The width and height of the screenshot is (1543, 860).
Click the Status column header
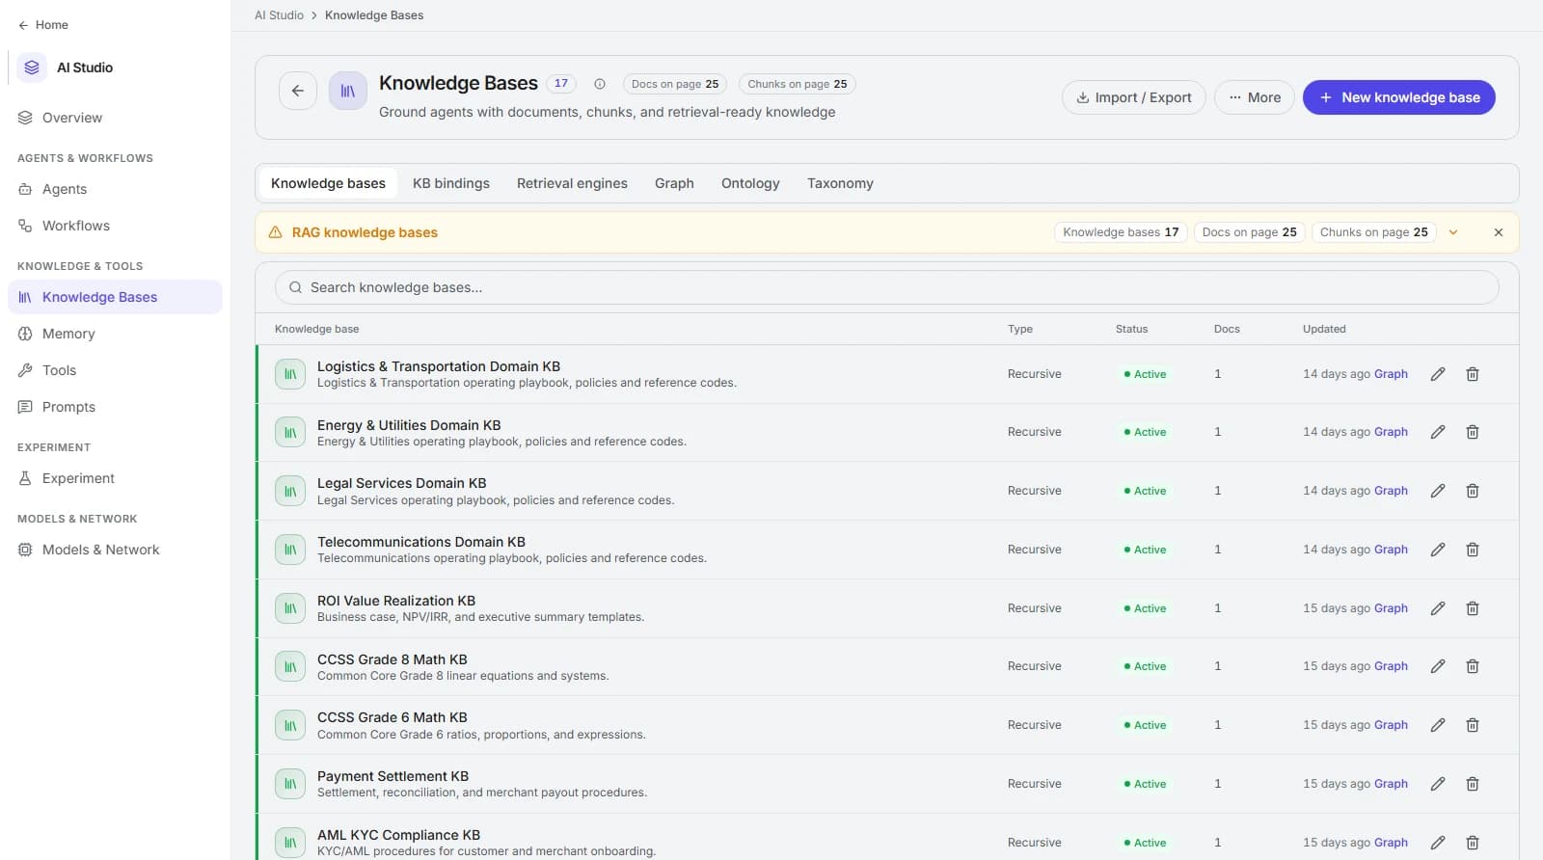(1131, 329)
